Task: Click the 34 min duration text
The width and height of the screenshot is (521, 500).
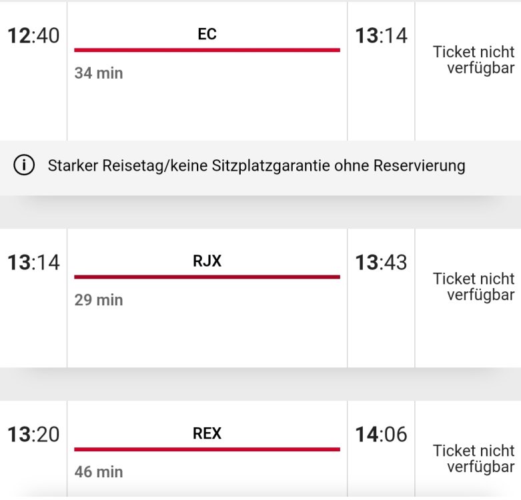Action: [x=99, y=73]
